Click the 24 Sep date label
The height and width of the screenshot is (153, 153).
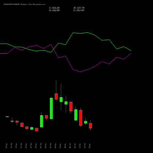(x=41, y=146)
